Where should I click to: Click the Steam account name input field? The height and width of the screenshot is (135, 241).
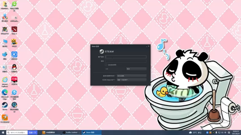[x=126, y=57]
